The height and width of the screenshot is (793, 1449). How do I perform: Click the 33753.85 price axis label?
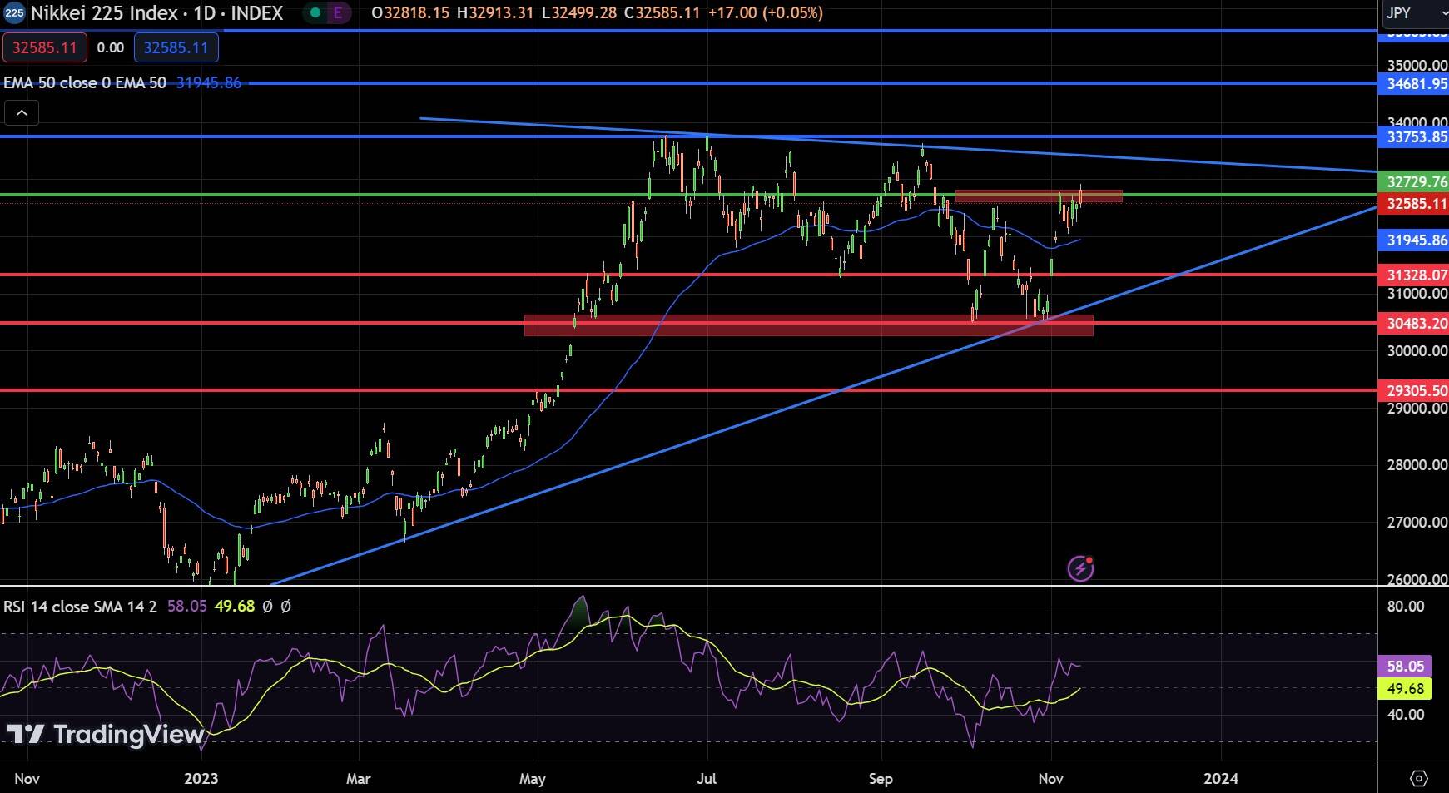point(1413,136)
